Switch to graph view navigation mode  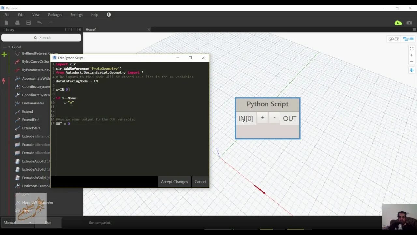(x=408, y=39)
